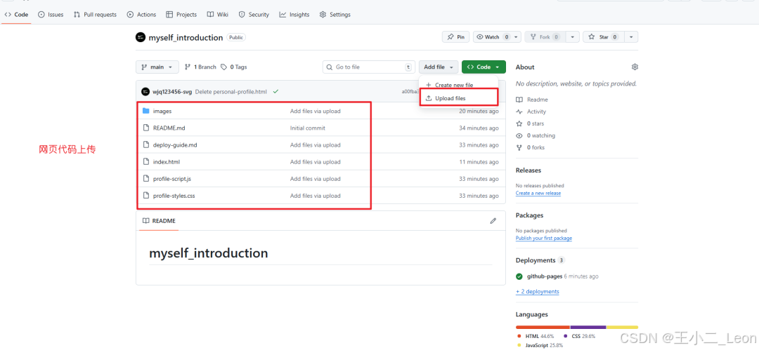Open the Code tab
The width and height of the screenshot is (759, 350).
pos(16,15)
